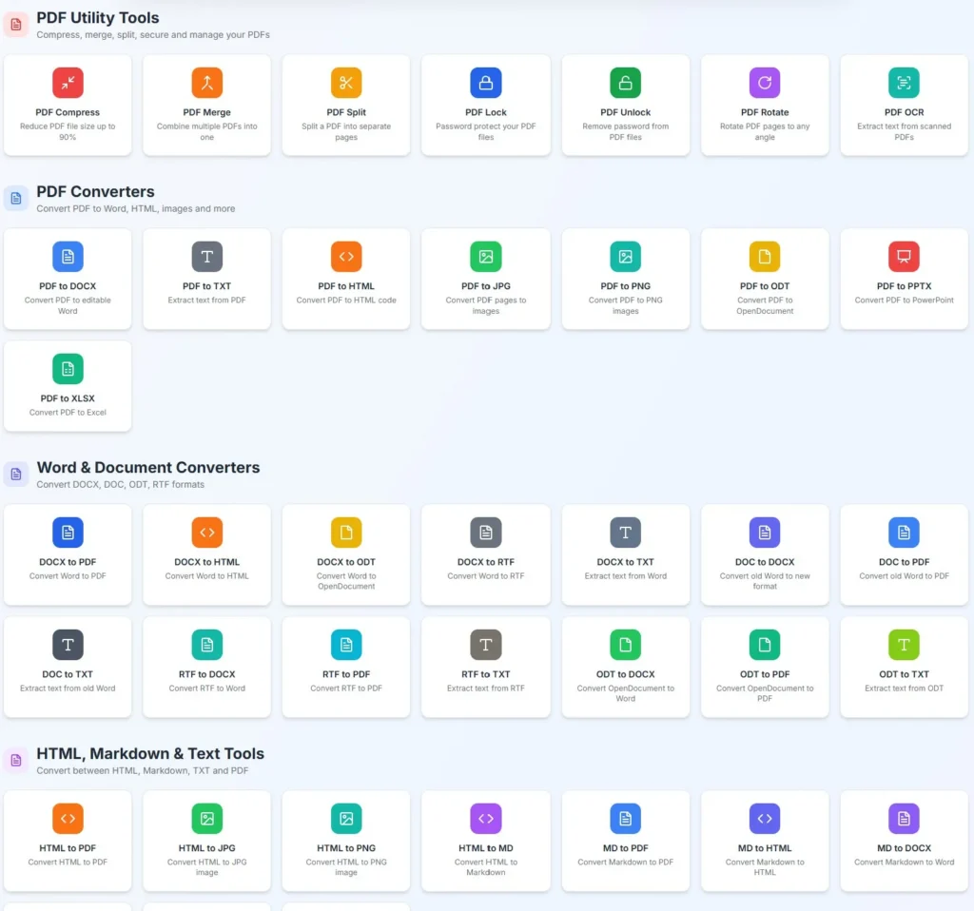Select the DOC to DOCX icon

(x=765, y=533)
